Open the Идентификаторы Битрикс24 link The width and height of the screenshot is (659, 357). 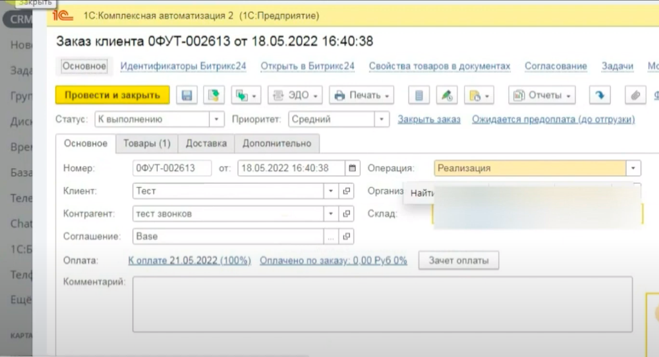pos(183,66)
